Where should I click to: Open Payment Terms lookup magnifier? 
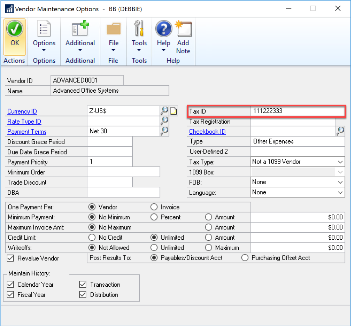(x=164, y=132)
